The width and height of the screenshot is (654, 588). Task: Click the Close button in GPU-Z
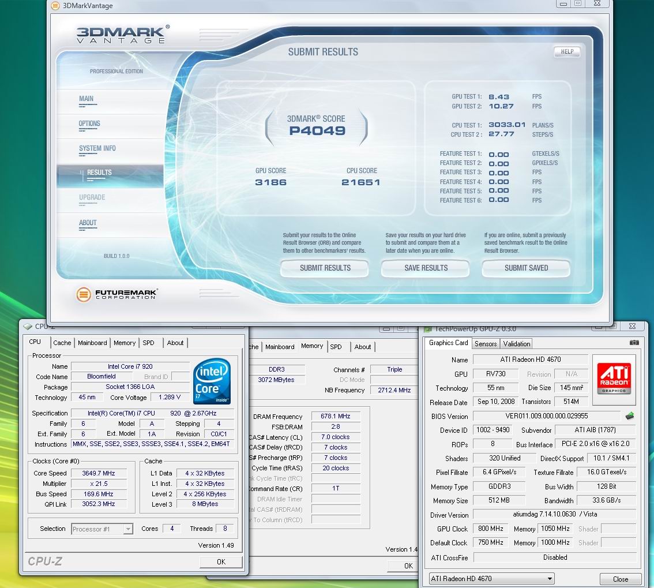(620, 579)
